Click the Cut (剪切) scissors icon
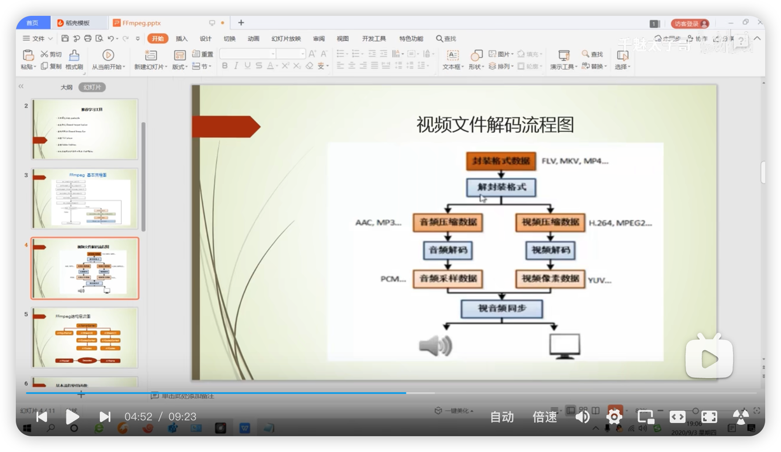Viewport: 781px width, 452px height. [44, 54]
